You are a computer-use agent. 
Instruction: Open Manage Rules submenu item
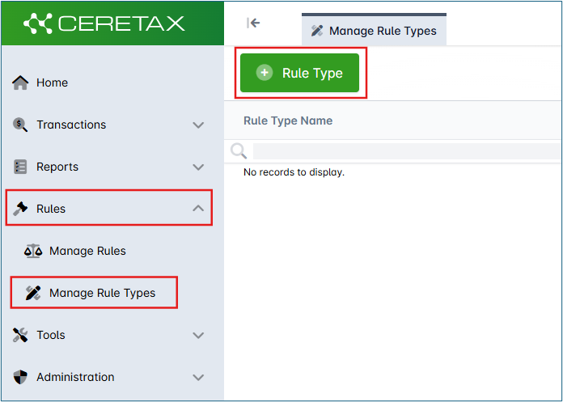point(87,251)
